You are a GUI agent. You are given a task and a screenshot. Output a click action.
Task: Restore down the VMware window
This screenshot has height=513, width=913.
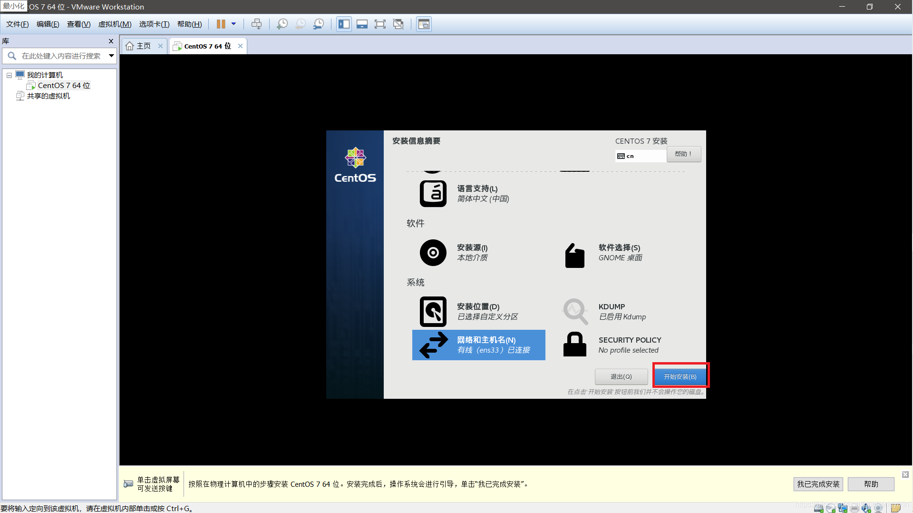870,7
